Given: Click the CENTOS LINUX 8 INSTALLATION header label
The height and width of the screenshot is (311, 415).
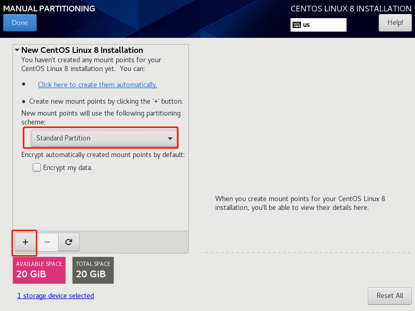Looking at the screenshot, I should point(351,8).
